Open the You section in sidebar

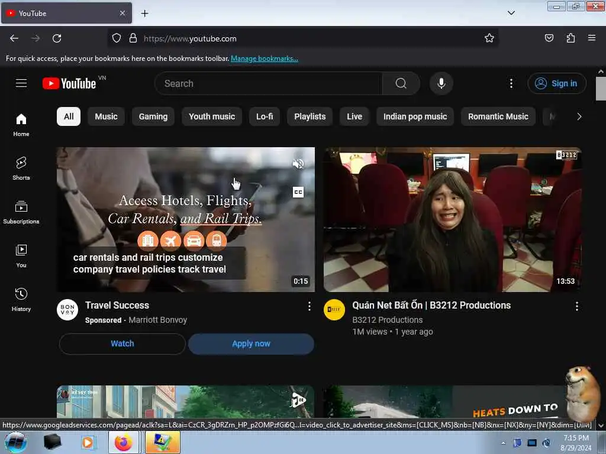click(x=21, y=256)
